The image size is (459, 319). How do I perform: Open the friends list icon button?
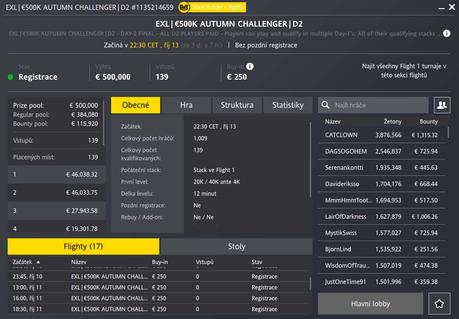[x=442, y=105]
